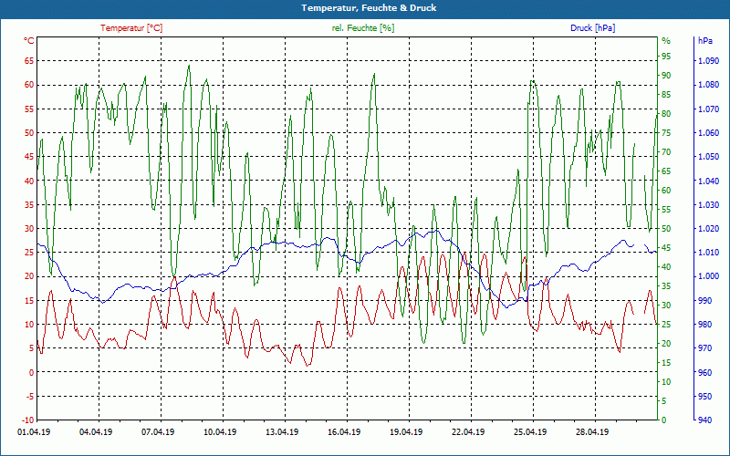Click the date label '04.04.19'
Image resolution: width=730 pixels, height=456 pixels.
click(x=96, y=432)
